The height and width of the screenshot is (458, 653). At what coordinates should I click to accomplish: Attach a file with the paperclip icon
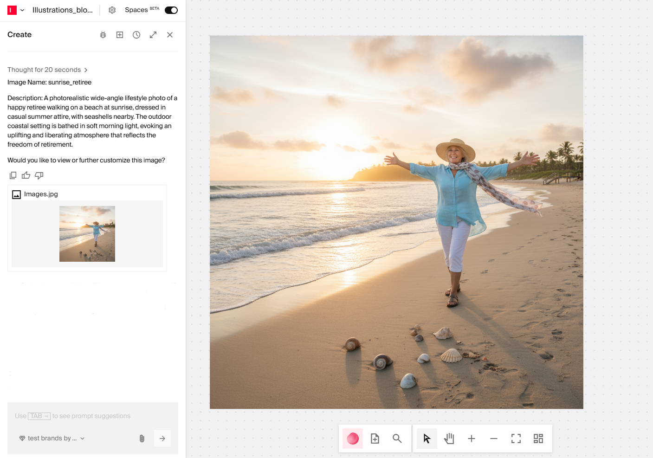point(142,439)
